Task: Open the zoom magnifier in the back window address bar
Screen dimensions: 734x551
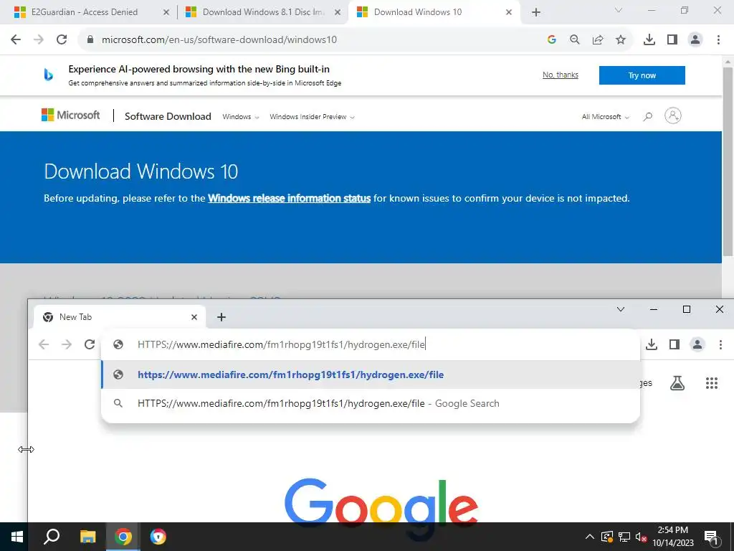Action: pos(574,40)
